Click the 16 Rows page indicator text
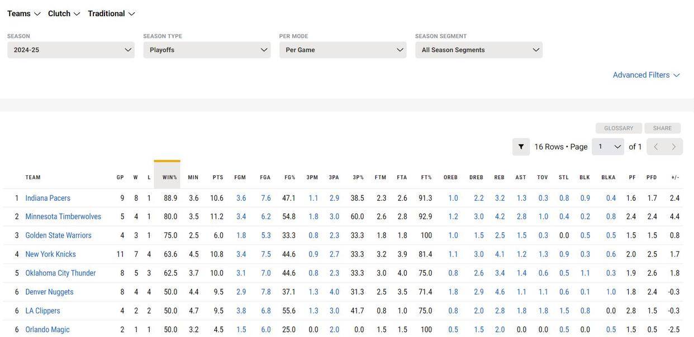The height and width of the screenshot is (337, 694). tap(561, 147)
